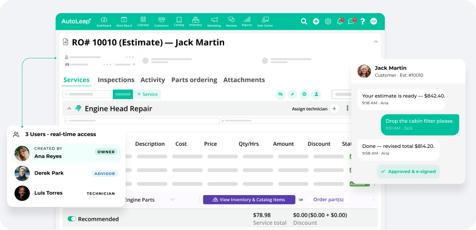Click the wrench icon in services toolbar
The image size is (476, 230).
(x=292, y=94)
